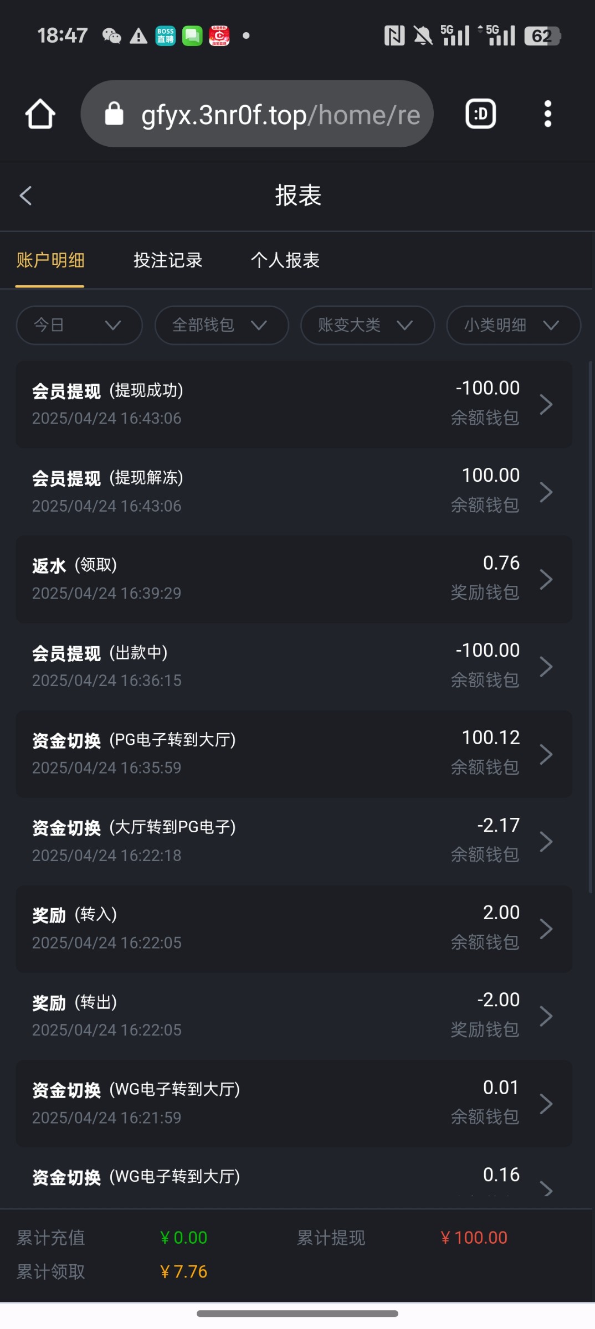
Task: Expand the 今日 date filter dropdown
Action: pyautogui.click(x=79, y=325)
